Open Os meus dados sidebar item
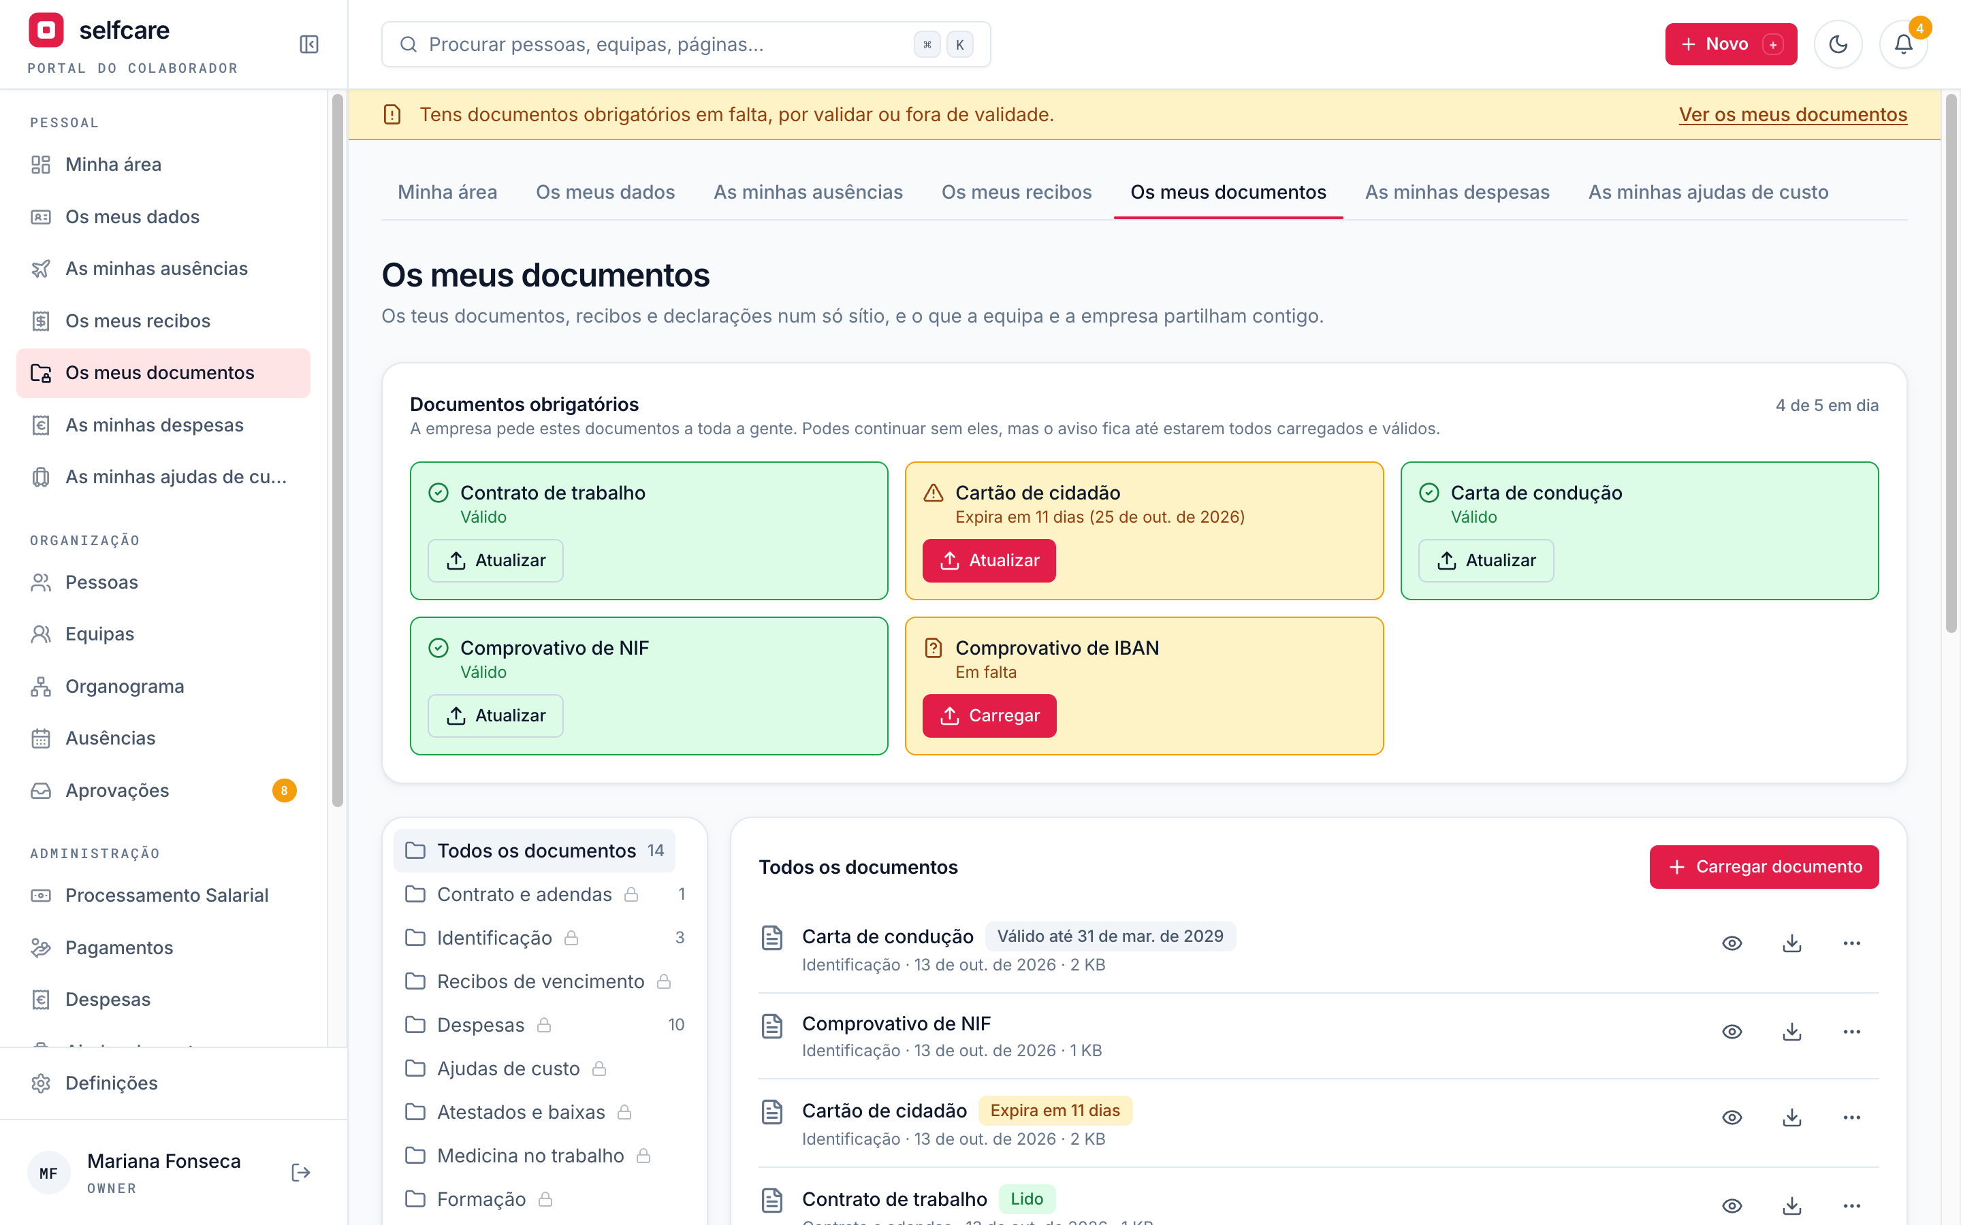The height and width of the screenshot is (1225, 1961). click(163, 217)
